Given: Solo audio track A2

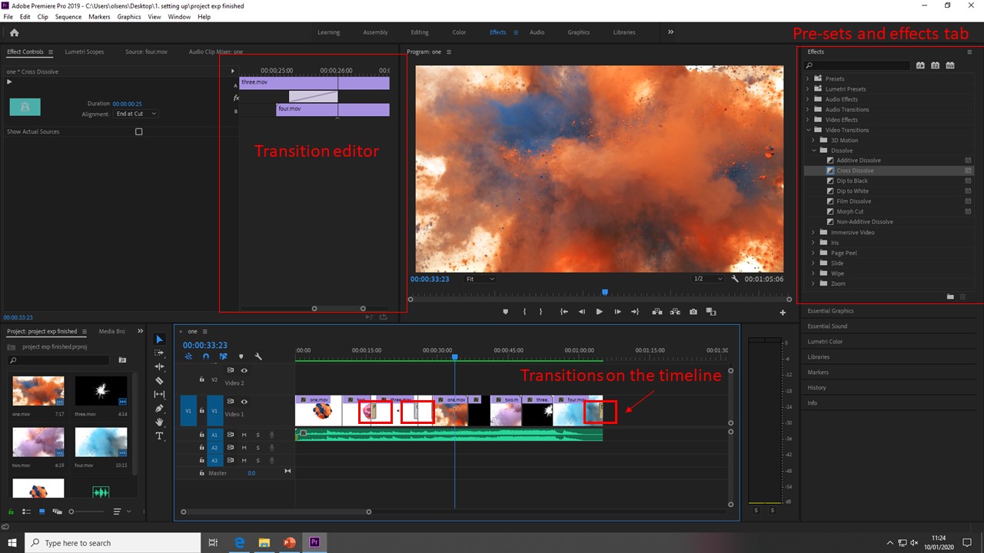Looking at the screenshot, I should (x=258, y=447).
